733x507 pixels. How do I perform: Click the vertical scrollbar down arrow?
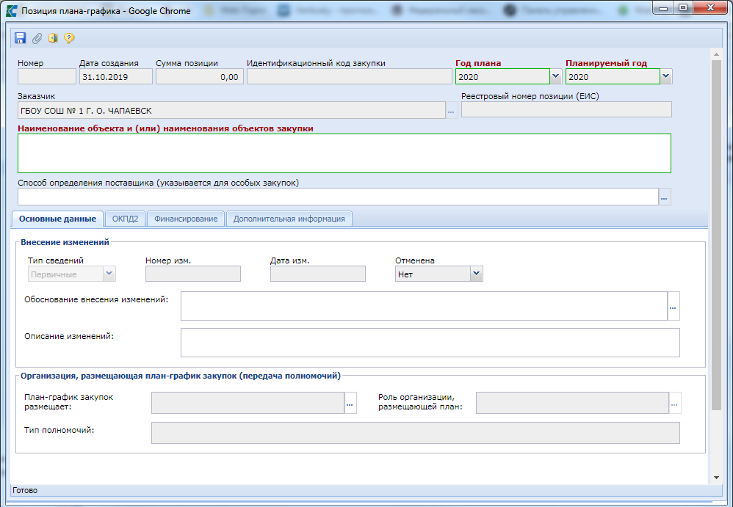717,477
